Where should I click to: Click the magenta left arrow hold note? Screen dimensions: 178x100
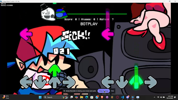point(108,34)
